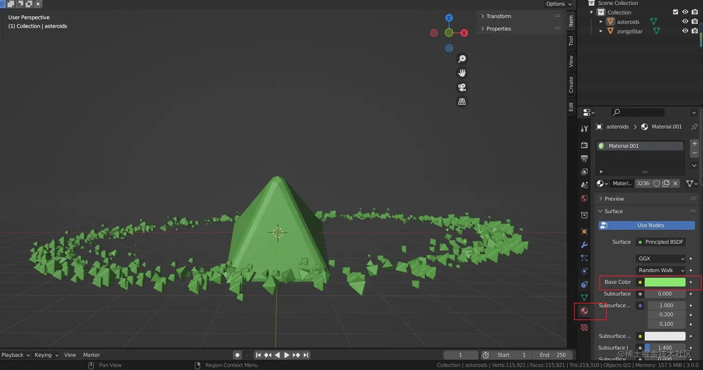This screenshot has height=370, width=703.
Task: Open the Object properties tab
Action: click(584, 231)
